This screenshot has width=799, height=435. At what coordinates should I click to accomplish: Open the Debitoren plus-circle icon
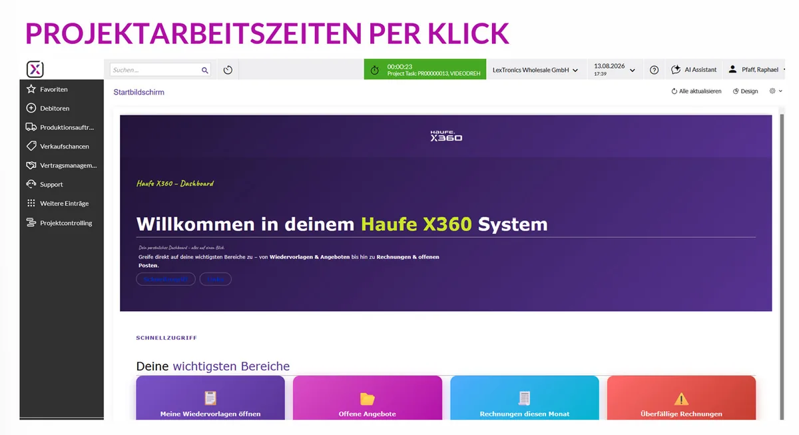click(x=31, y=108)
